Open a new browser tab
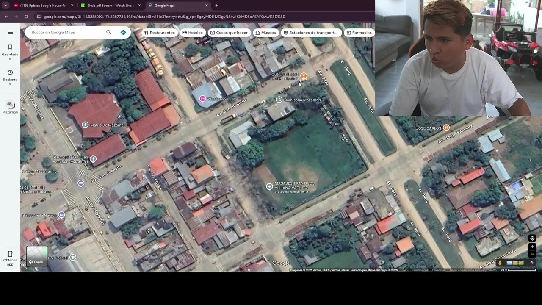Image resolution: width=542 pixels, height=305 pixels. (217, 6)
